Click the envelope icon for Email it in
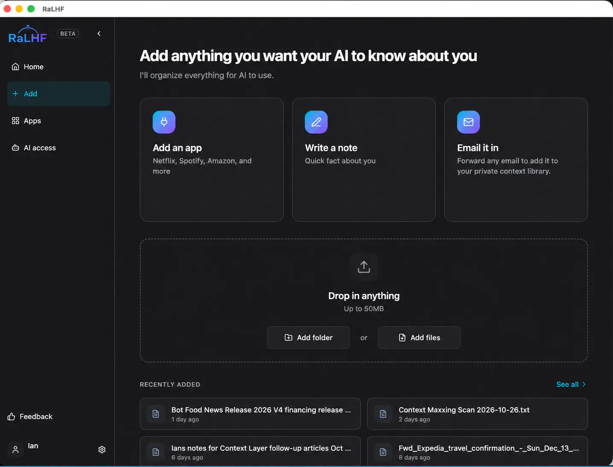Viewport: 613px width, 467px height. click(468, 122)
